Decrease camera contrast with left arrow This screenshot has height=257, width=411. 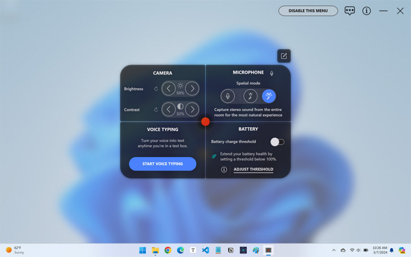[169, 109]
